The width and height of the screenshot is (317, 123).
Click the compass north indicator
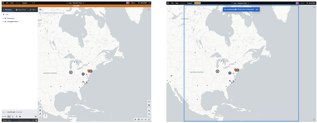point(46,116)
